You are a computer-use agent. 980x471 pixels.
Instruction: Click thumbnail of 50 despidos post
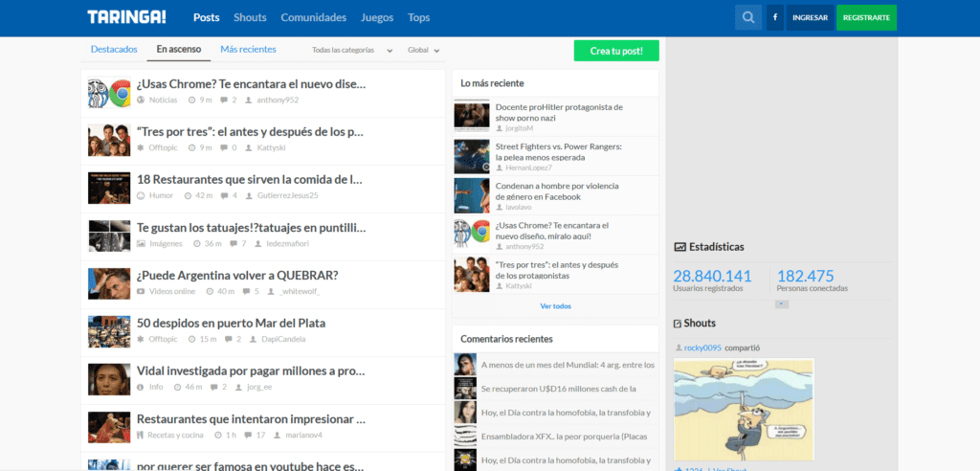tap(109, 331)
